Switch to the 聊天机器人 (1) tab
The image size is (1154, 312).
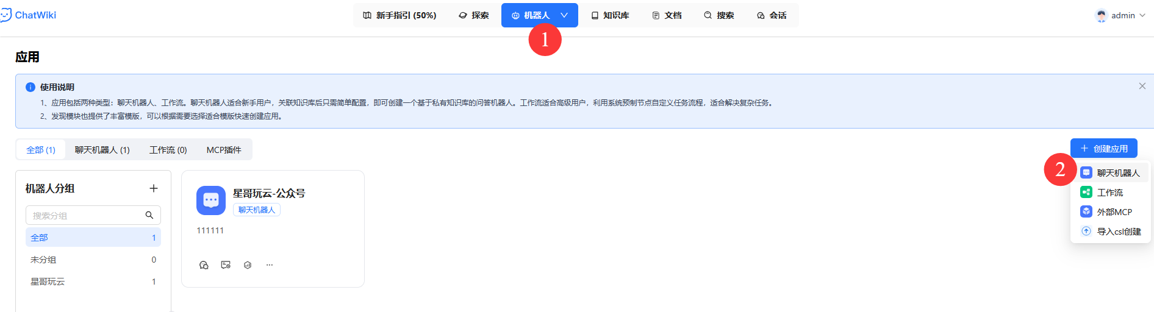[102, 150]
